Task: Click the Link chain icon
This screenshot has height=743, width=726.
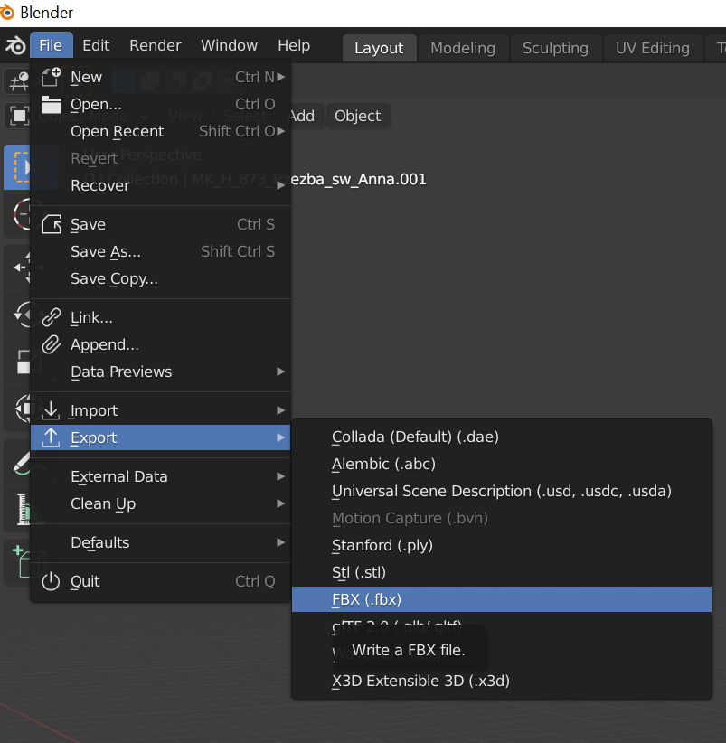Action: 52,317
